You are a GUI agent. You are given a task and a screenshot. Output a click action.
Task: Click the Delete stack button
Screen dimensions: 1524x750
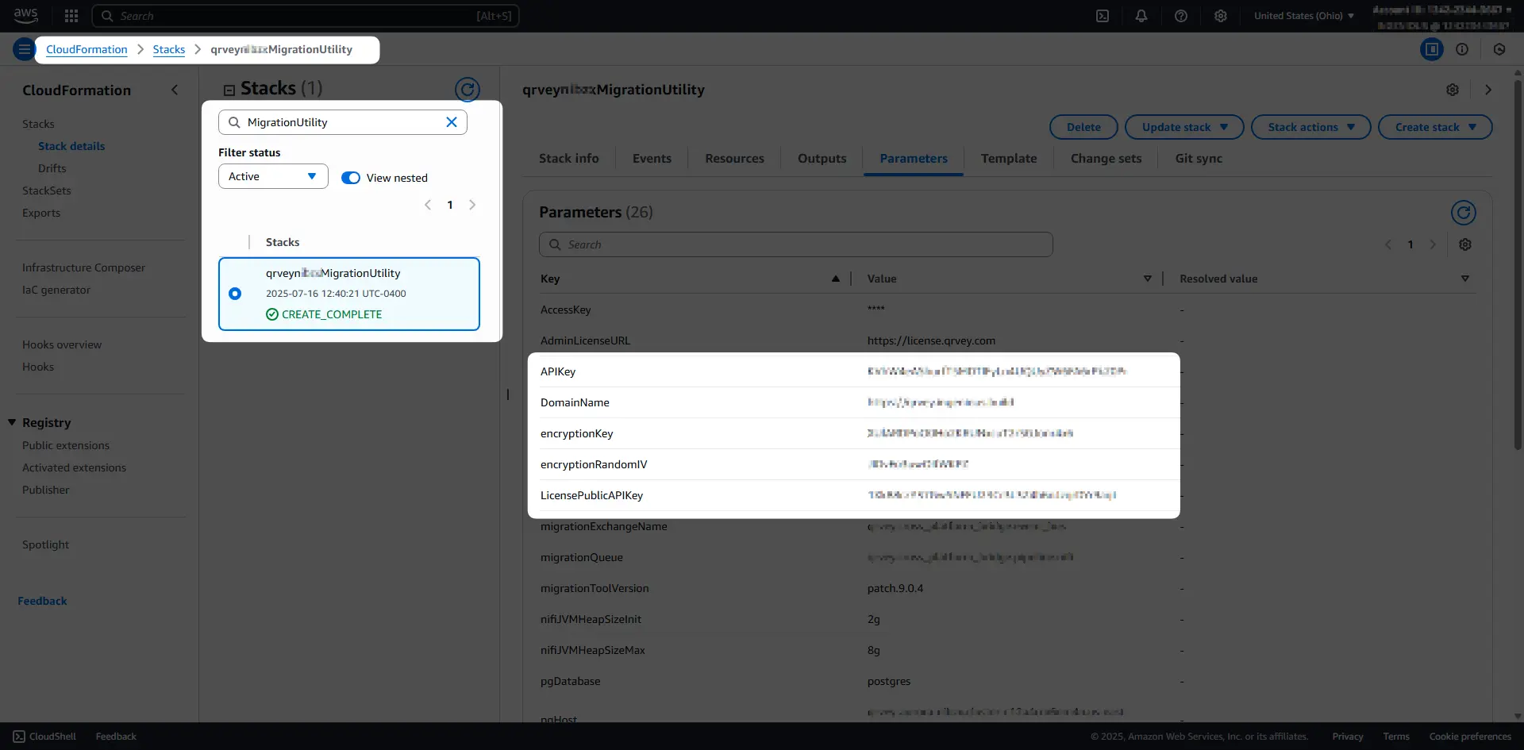(x=1083, y=127)
